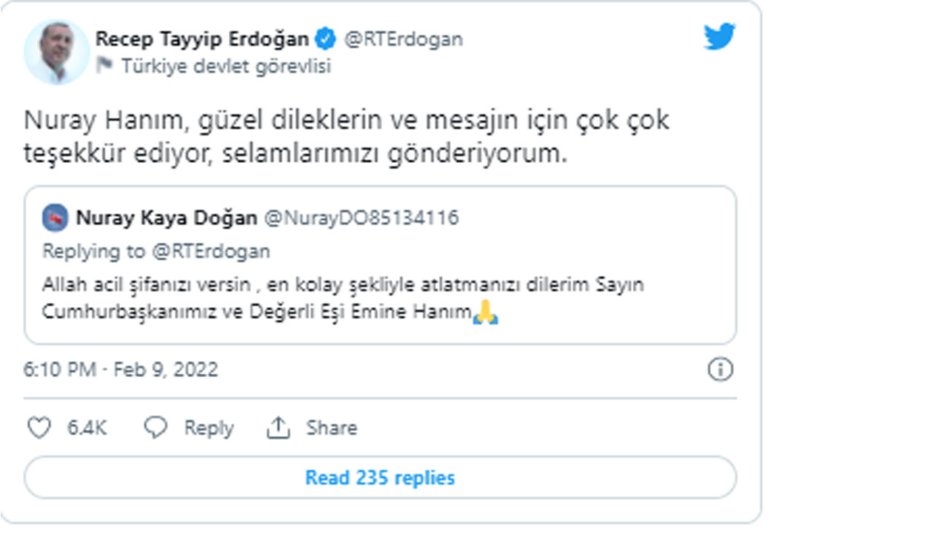Open Recep Tayyip Erdoğan's profile name

point(201,39)
